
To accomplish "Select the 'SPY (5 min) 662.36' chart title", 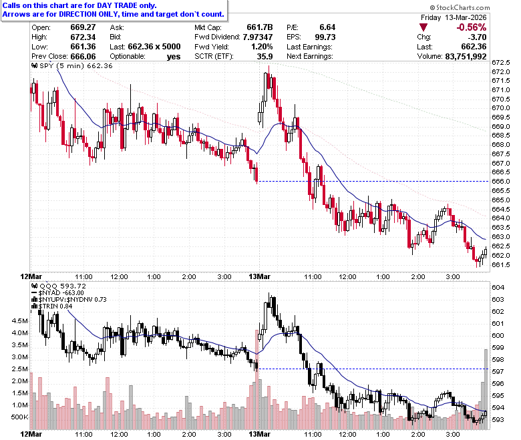I will pyautogui.click(x=75, y=65).
